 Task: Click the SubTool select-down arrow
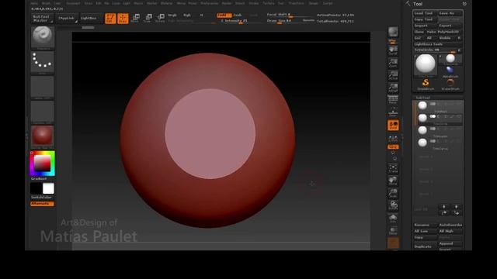tap(457, 207)
